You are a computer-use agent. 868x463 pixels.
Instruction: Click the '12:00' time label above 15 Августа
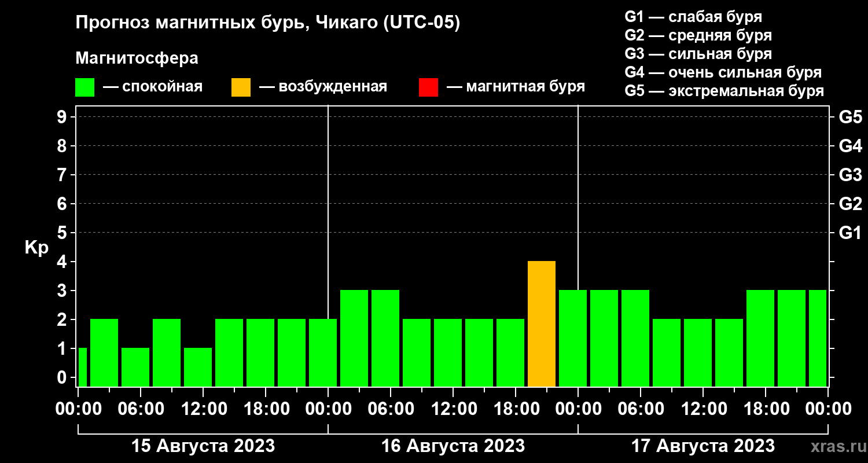203,409
